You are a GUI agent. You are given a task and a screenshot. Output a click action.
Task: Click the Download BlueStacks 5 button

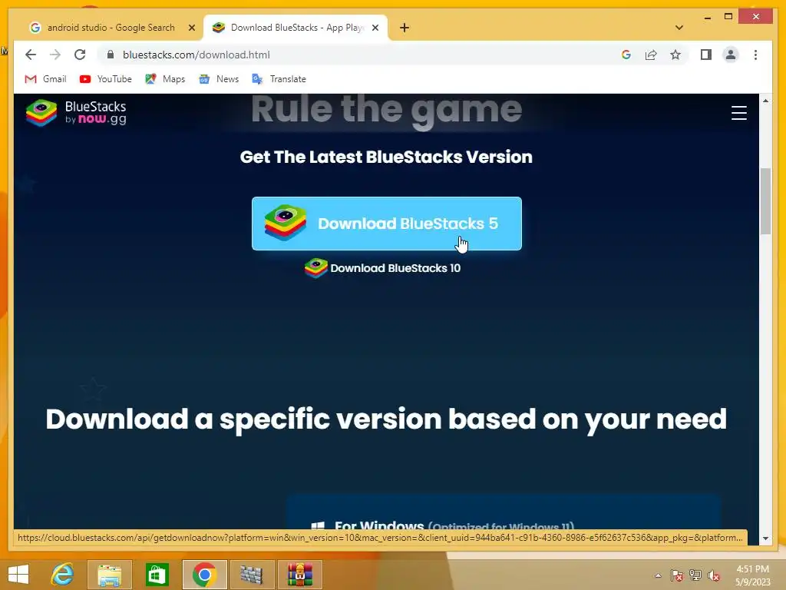tap(387, 224)
